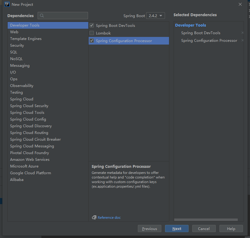Click the Cancel button
Screen dimensions: 250x238
204,229
